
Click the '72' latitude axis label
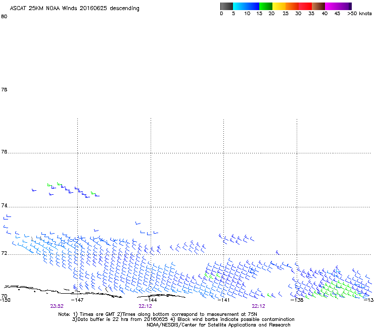pos(4,253)
